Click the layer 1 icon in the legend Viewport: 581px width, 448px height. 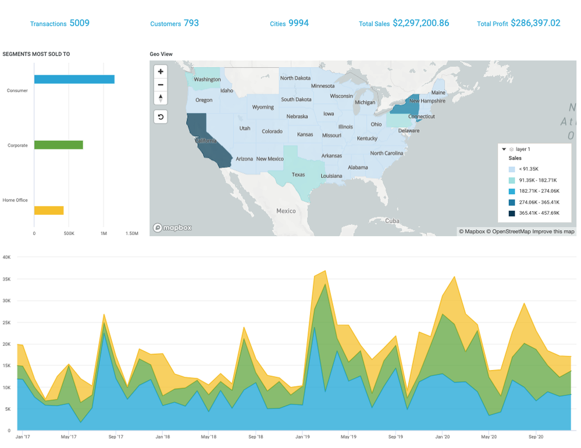pos(512,150)
